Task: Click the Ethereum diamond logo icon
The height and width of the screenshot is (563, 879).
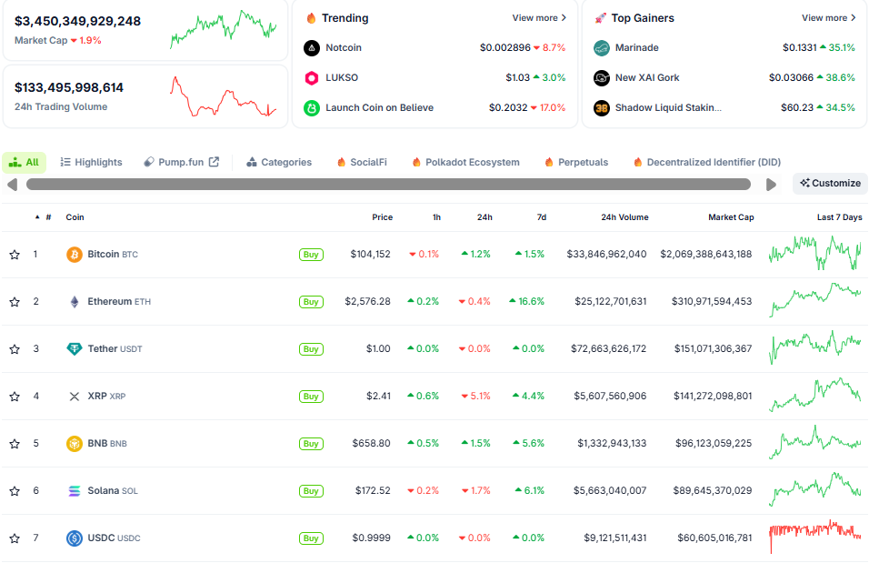Action: point(75,302)
